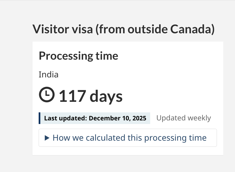Select the 'Processing time' heading
The height and width of the screenshot is (172, 235).
click(78, 56)
